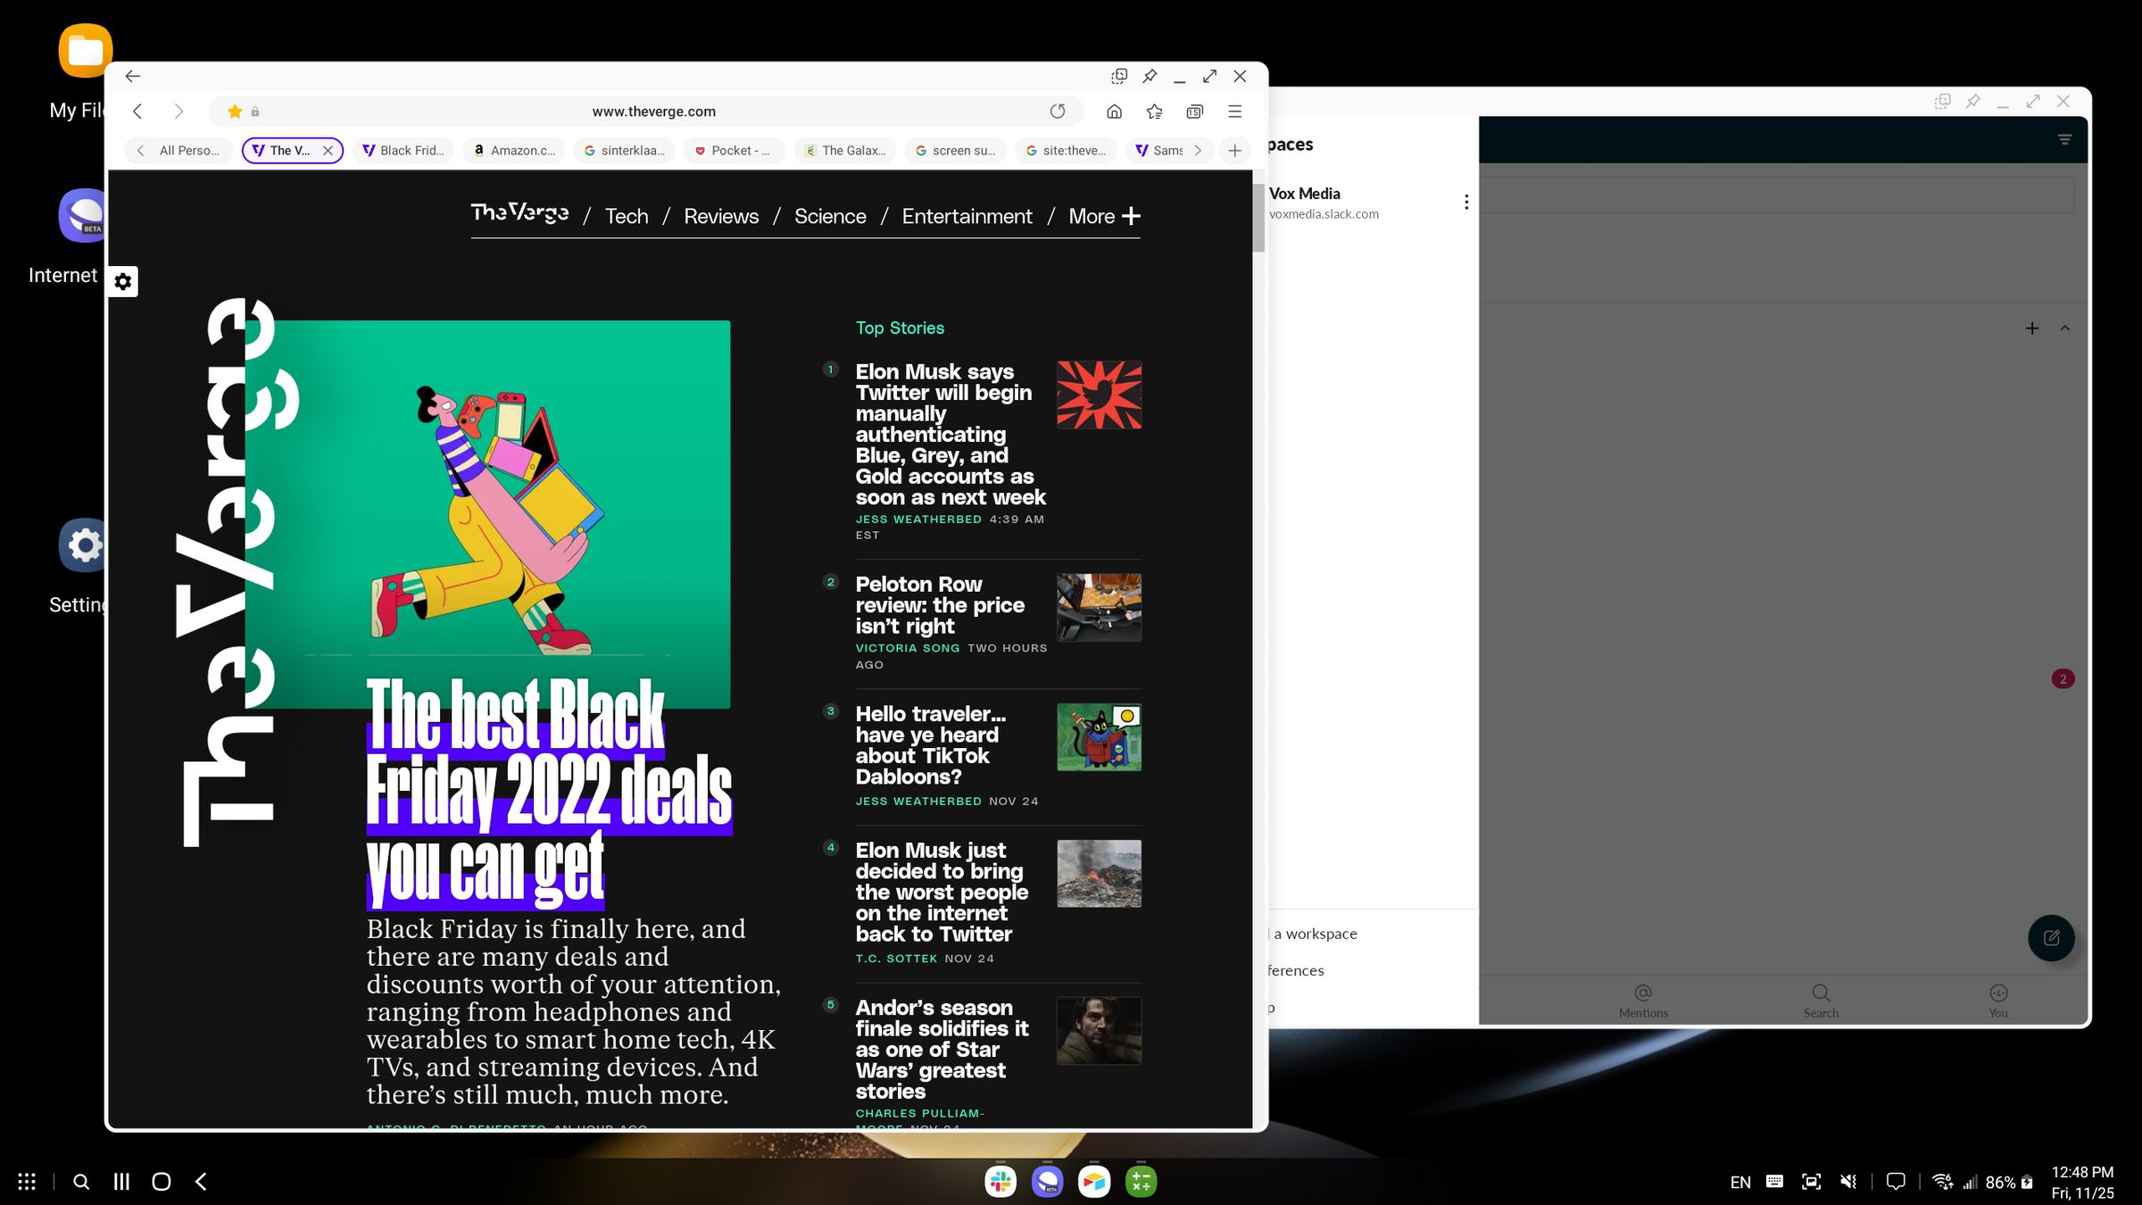2142x1205 pixels.
Task: Open Calculator app from taskbar
Action: click(x=1142, y=1182)
